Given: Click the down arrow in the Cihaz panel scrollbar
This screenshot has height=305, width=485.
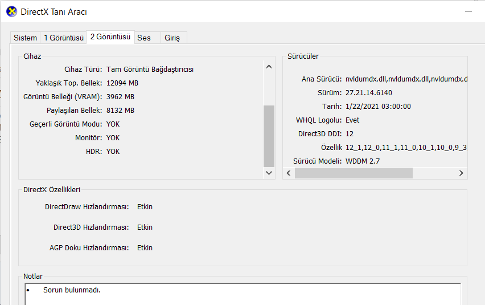Looking at the screenshot, I should (x=269, y=172).
